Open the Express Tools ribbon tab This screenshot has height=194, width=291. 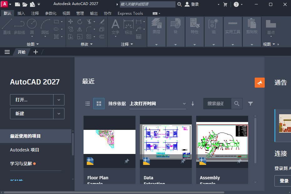pyautogui.click(x=130, y=13)
